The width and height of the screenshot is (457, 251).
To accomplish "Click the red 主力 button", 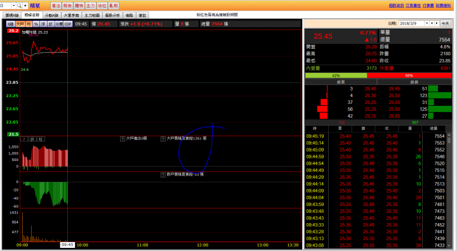I will [90, 6].
